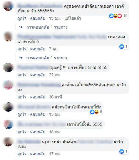Reply to the 'ครูข้างหน้า มันส์สุด' comment
The image size is (139, 160).
pyautogui.click(x=38, y=154)
